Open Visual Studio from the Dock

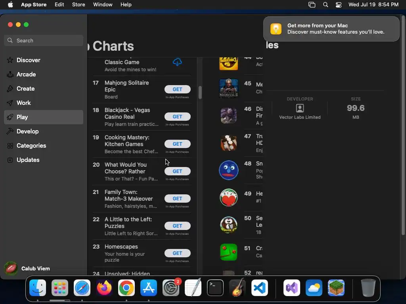pyautogui.click(x=292, y=288)
